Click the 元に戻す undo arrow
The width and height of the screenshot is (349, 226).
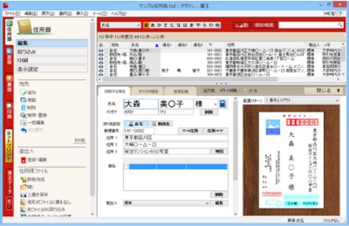coord(24,130)
